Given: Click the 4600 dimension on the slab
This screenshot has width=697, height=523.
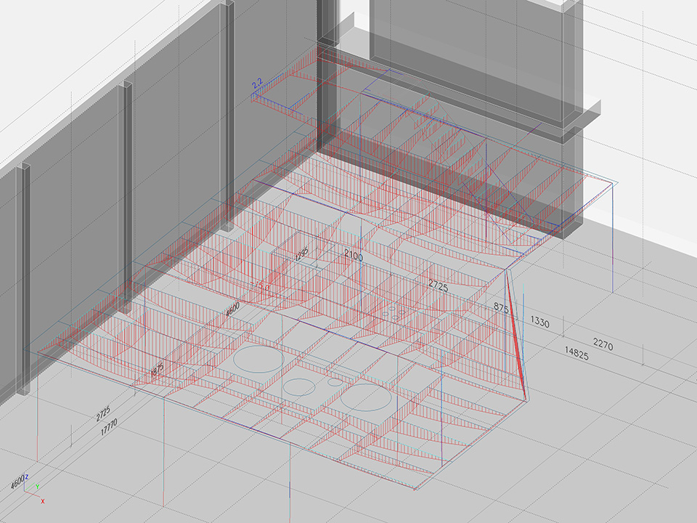Looking at the screenshot, I should [x=232, y=309].
